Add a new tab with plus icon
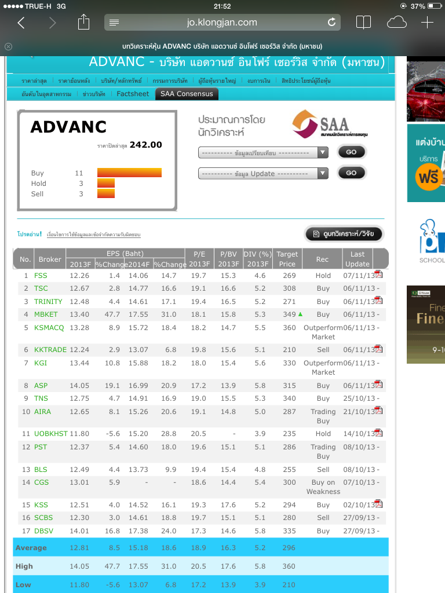This screenshot has width=445, height=593. coord(427,23)
